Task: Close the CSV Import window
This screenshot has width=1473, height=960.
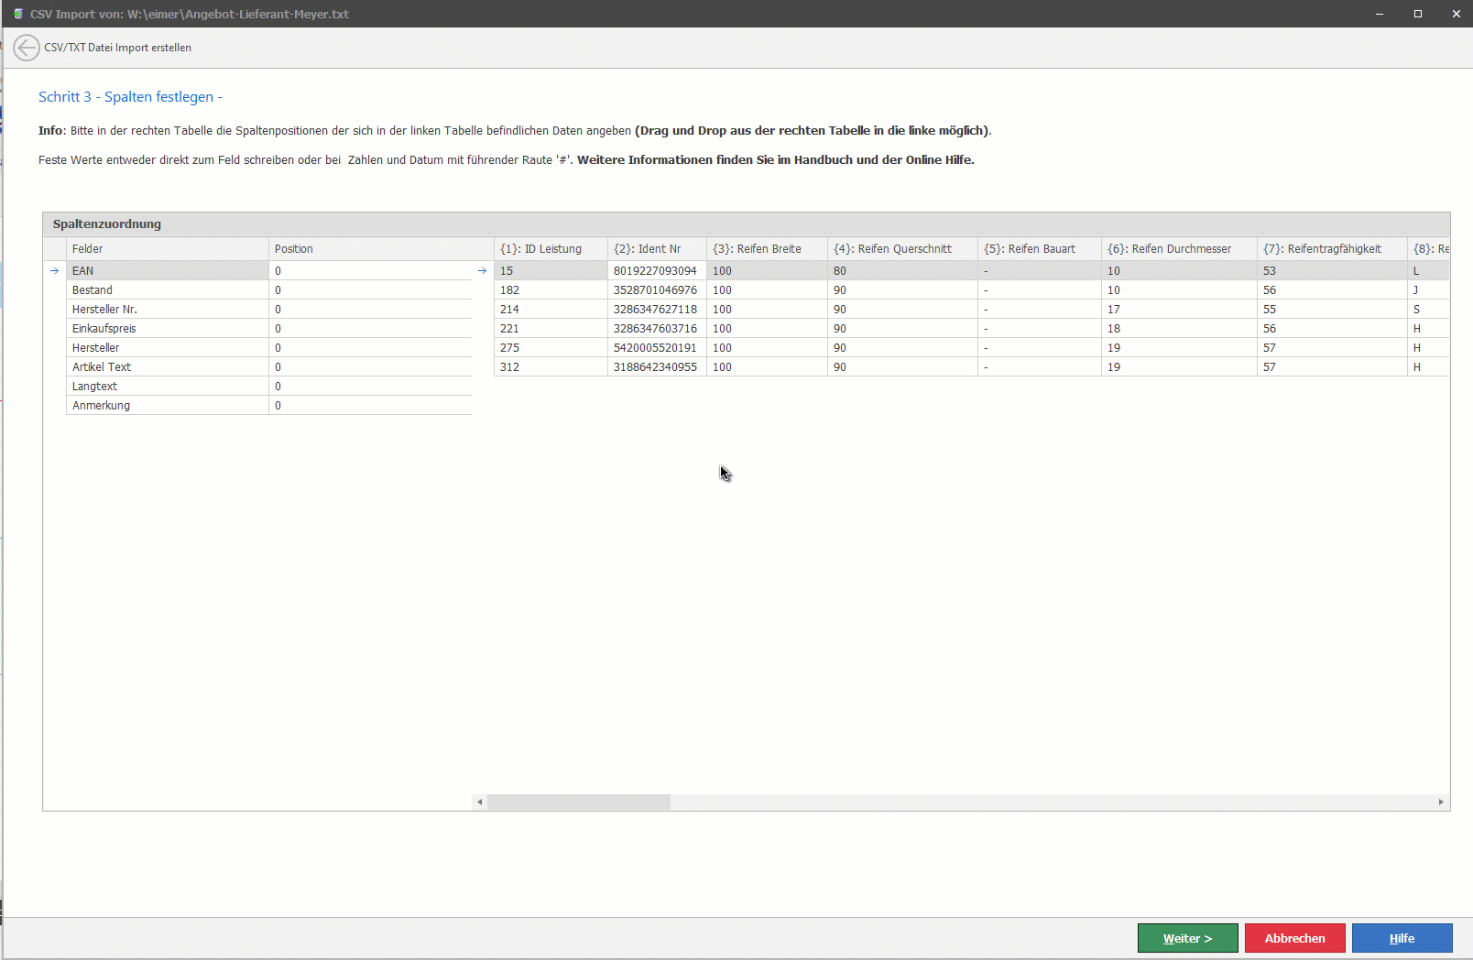Action: point(1456,14)
